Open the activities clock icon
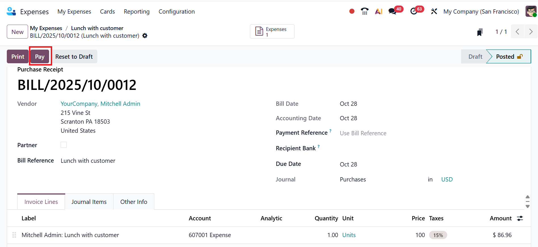The width and height of the screenshot is (538, 247). (x=414, y=11)
